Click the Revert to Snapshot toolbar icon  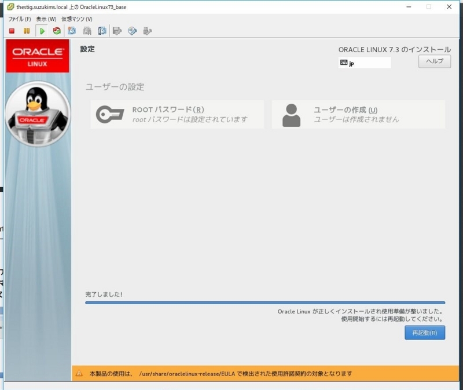(x=87, y=31)
